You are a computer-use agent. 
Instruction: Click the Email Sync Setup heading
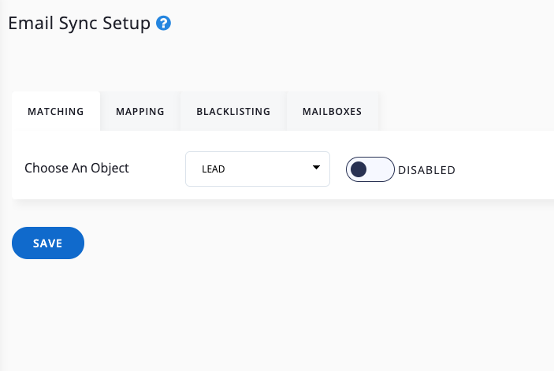(79, 24)
